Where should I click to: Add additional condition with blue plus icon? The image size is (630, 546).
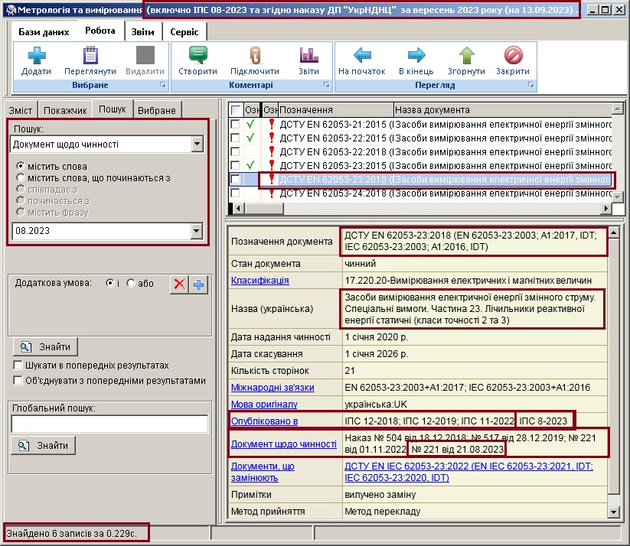198,284
